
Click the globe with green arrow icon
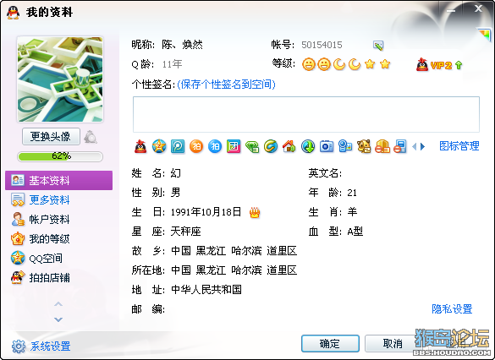(308, 146)
